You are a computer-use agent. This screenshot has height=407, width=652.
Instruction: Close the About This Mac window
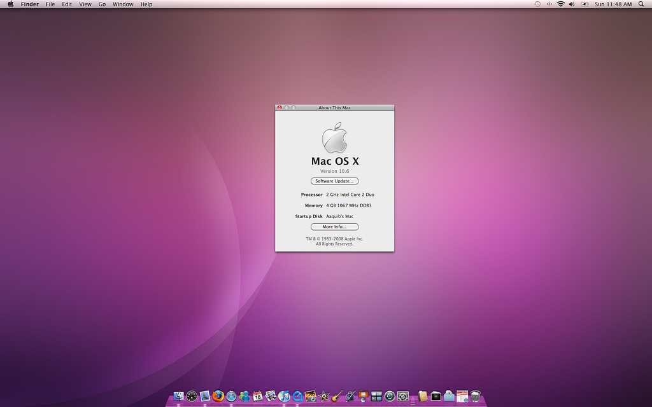tap(280, 107)
